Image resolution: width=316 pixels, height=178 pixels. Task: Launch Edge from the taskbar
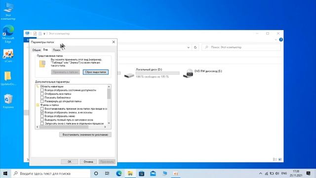[119, 174]
